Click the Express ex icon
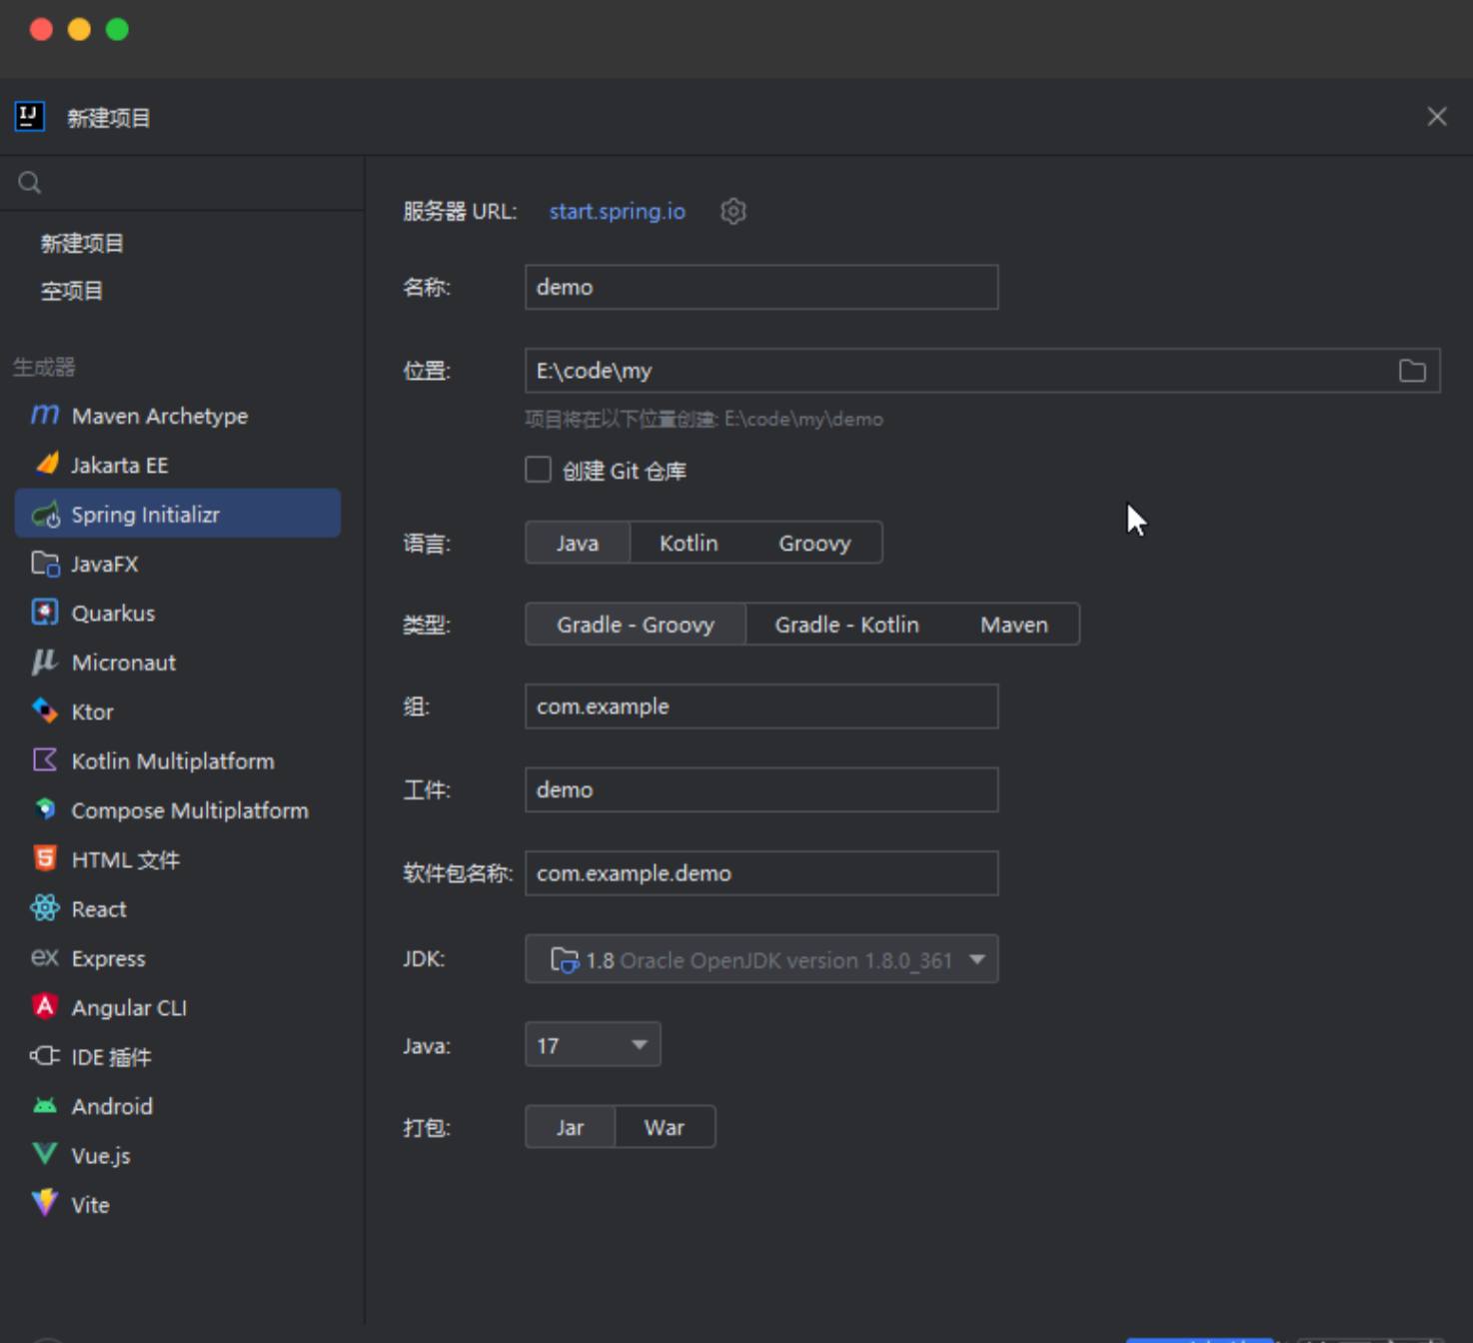This screenshot has height=1343, width=1473. point(45,957)
